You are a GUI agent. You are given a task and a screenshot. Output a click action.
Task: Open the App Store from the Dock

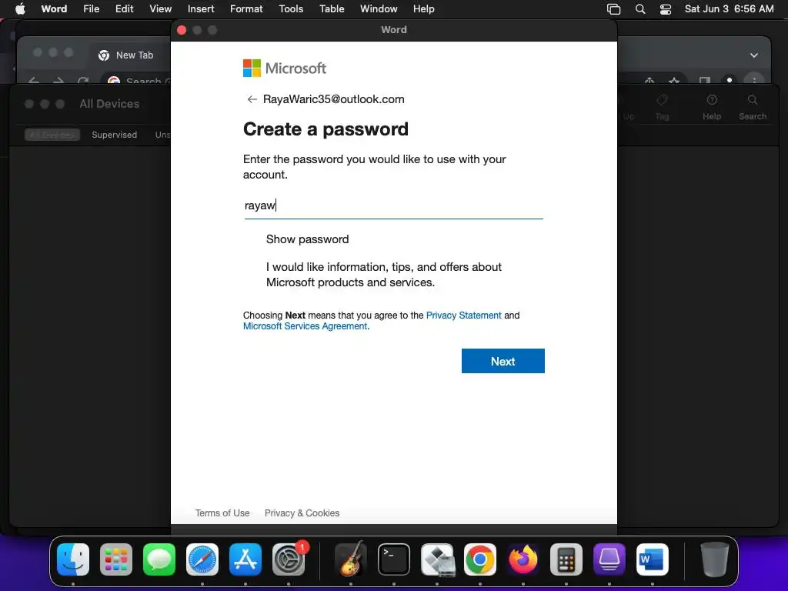(245, 559)
